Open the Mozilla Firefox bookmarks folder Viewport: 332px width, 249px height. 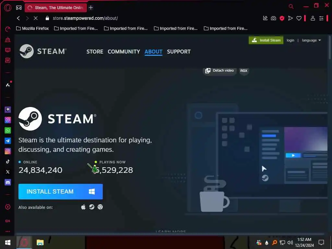32,29
